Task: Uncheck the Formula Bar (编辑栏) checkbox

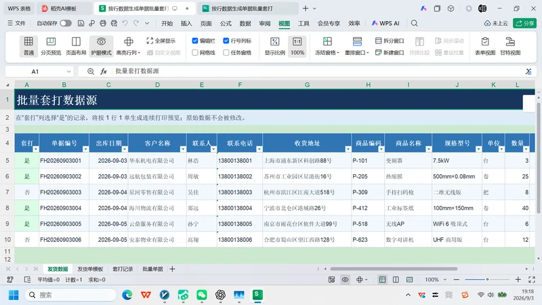Action: pyautogui.click(x=195, y=41)
